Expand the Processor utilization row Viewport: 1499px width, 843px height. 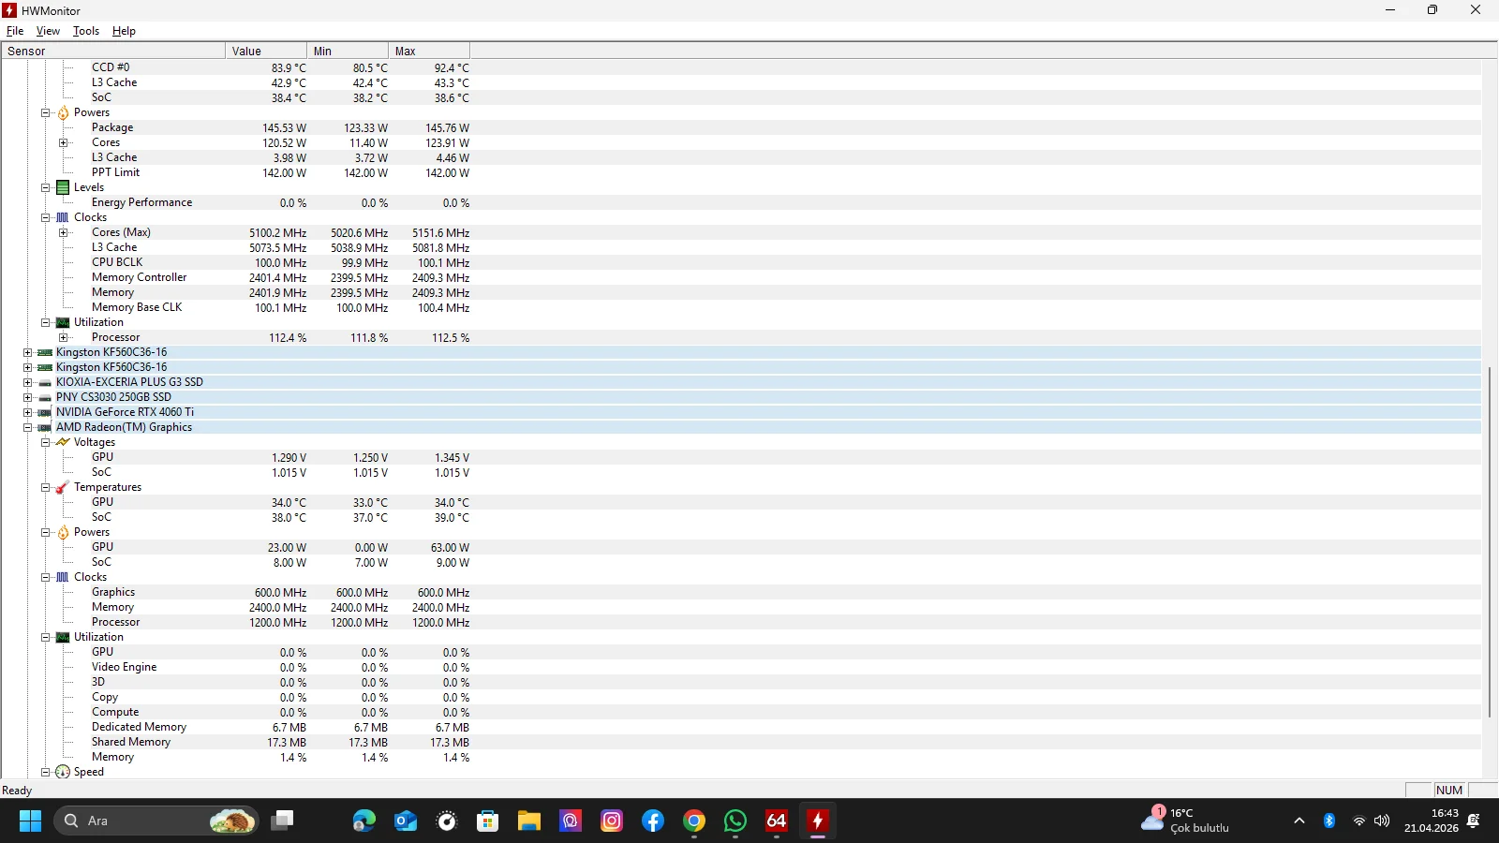click(x=63, y=337)
